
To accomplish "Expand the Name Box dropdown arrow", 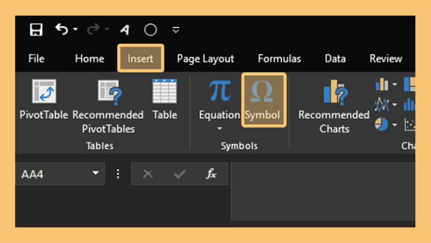I will [95, 173].
